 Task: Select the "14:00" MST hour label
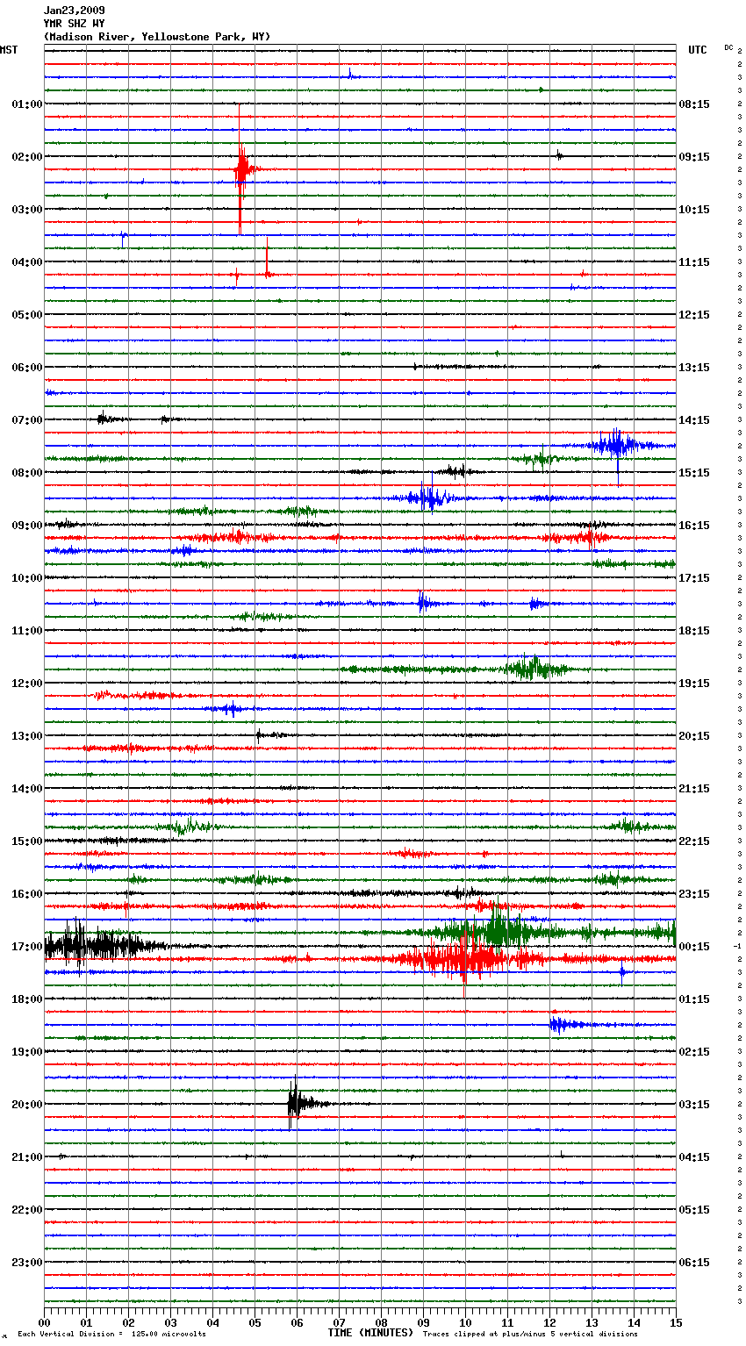pos(27,789)
